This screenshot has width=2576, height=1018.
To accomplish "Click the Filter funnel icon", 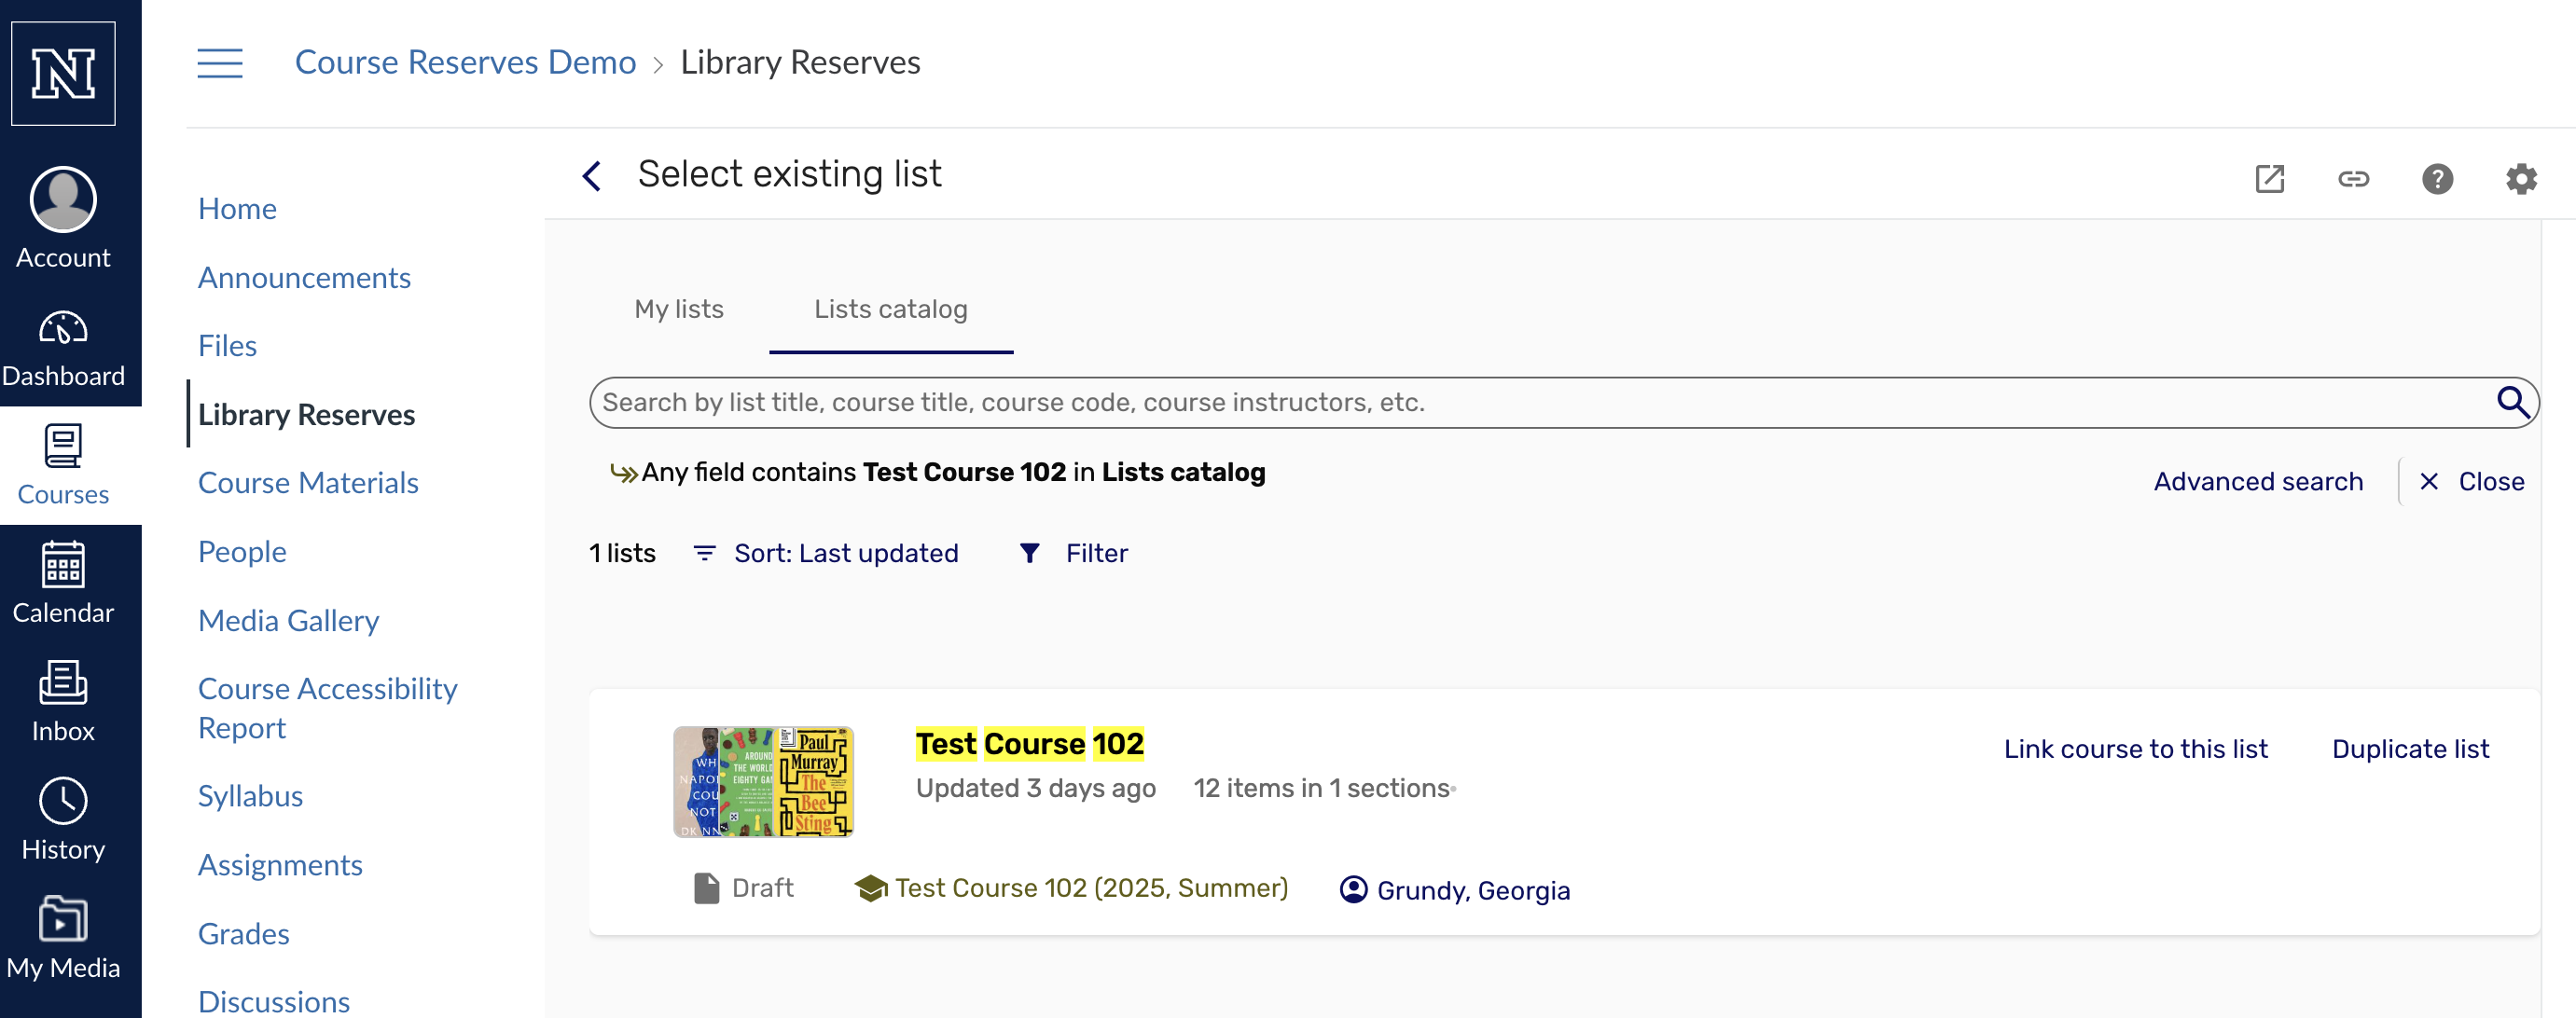I will tap(1029, 553).
